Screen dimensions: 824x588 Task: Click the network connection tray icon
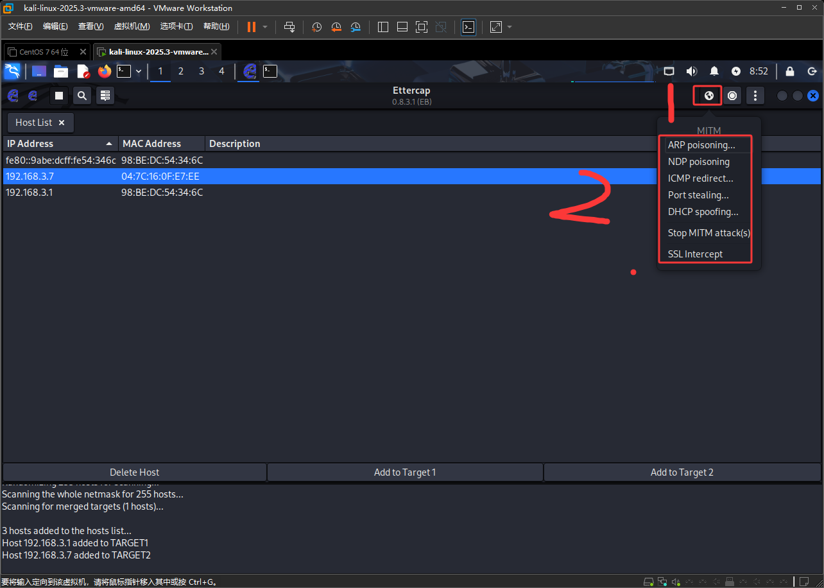click(669, 71)
